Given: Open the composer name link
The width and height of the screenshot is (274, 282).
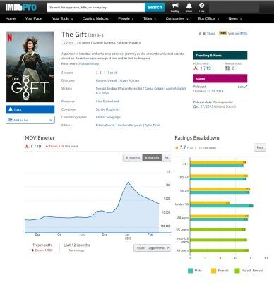Looking at the screenshot, I should pyautogui.click(x=107, y=109).
